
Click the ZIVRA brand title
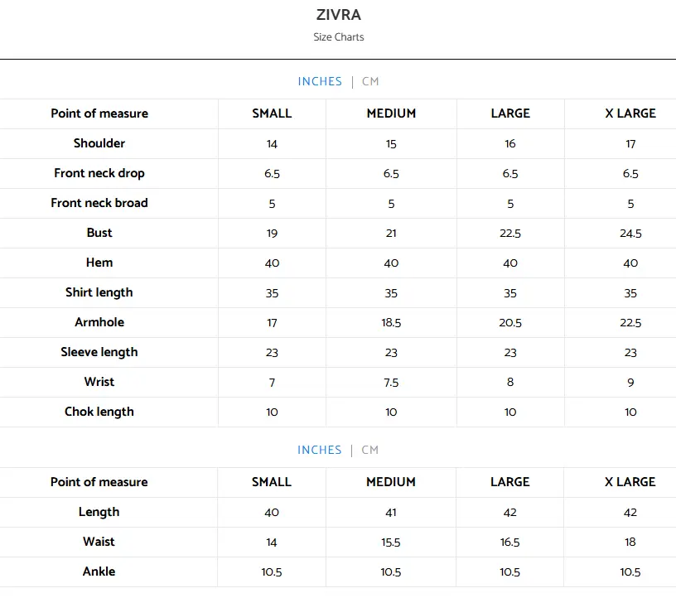pyautogui.click(x=339, y=15)
